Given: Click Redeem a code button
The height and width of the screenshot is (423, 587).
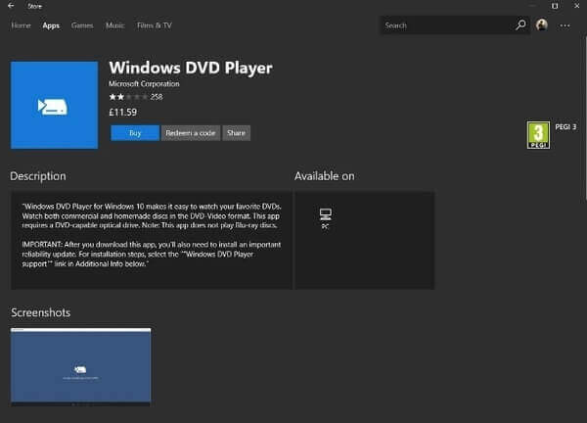Looking at the screenshot, I should tap(191, 133).
